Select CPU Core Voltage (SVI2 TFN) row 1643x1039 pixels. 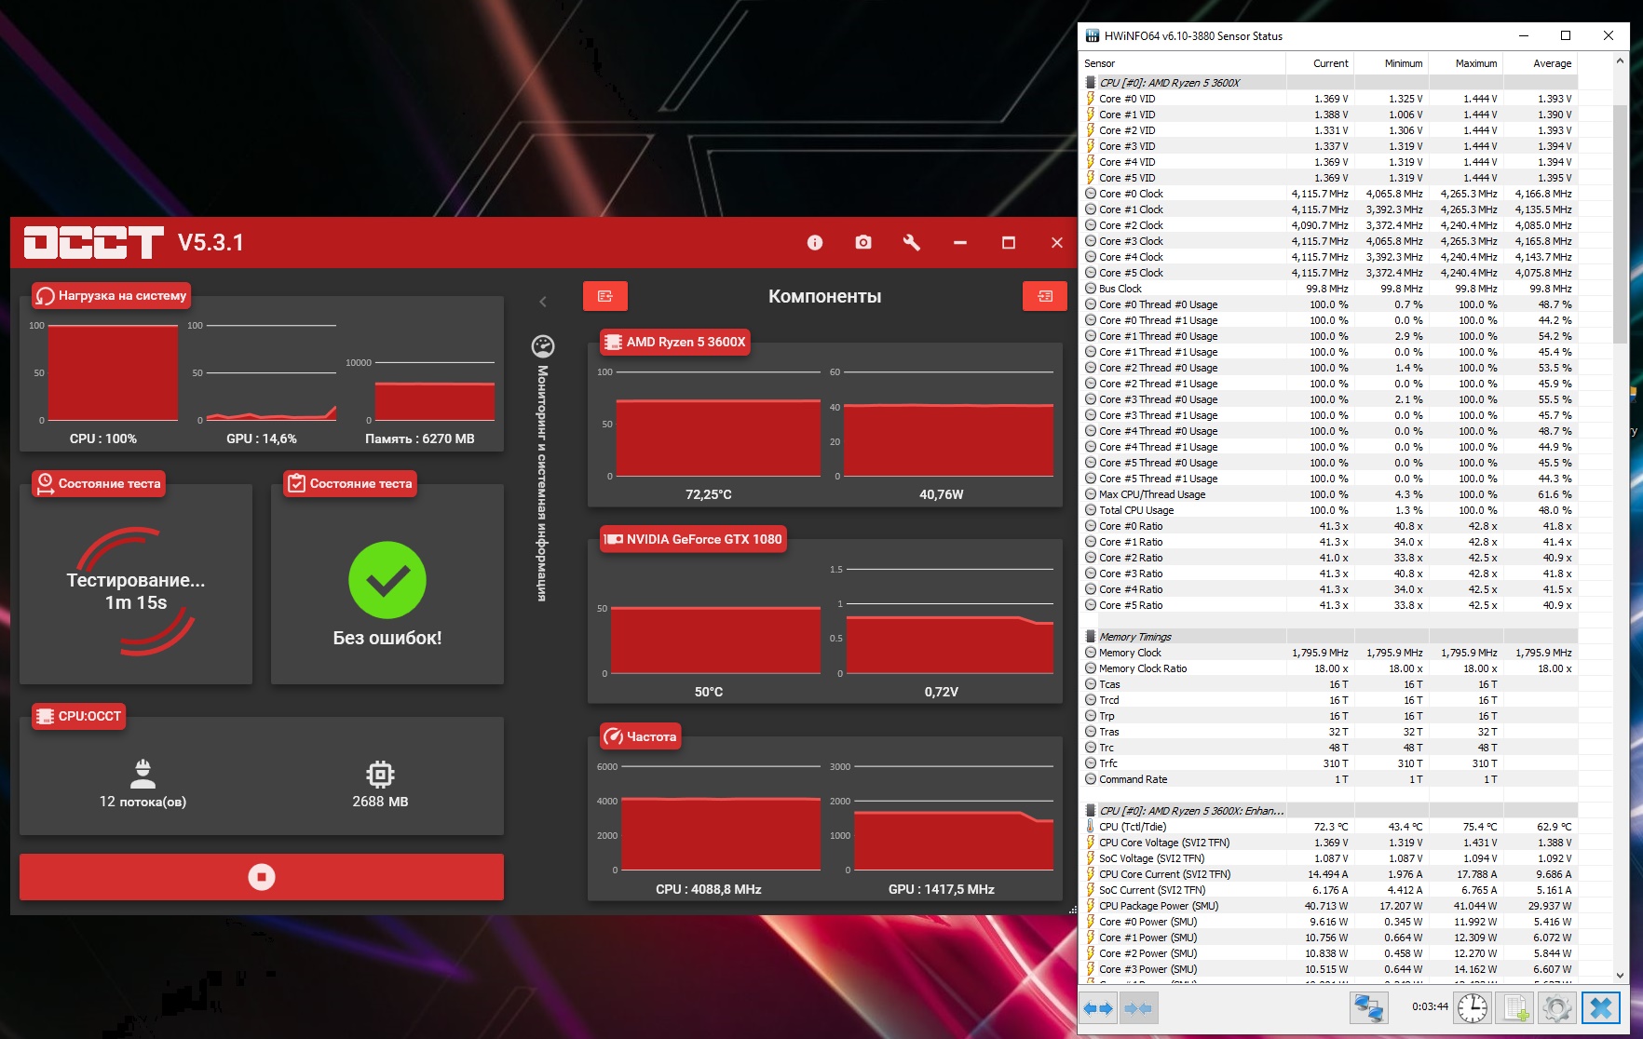1329,843
